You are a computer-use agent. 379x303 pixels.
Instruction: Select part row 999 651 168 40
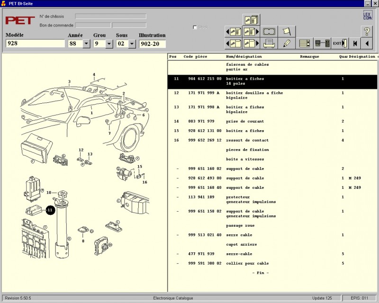pos(272,187)
